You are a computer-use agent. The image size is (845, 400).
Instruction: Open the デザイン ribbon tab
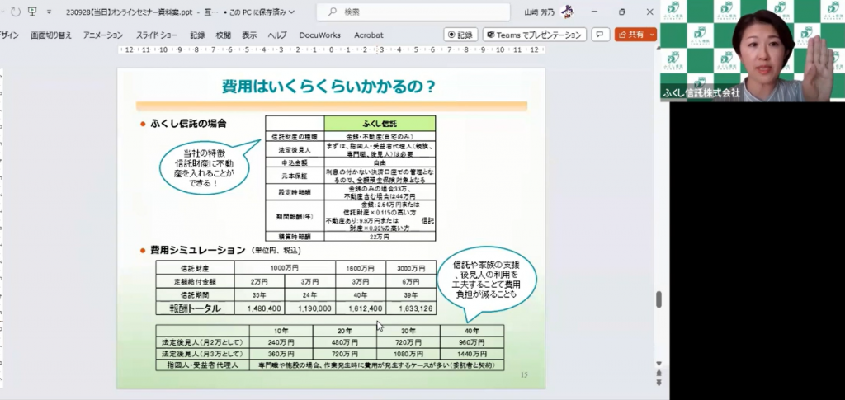tap(9, 35)
